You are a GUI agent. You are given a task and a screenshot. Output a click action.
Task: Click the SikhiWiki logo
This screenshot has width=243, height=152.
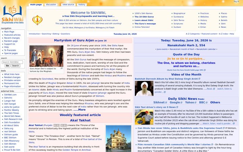tap(12, 15)
